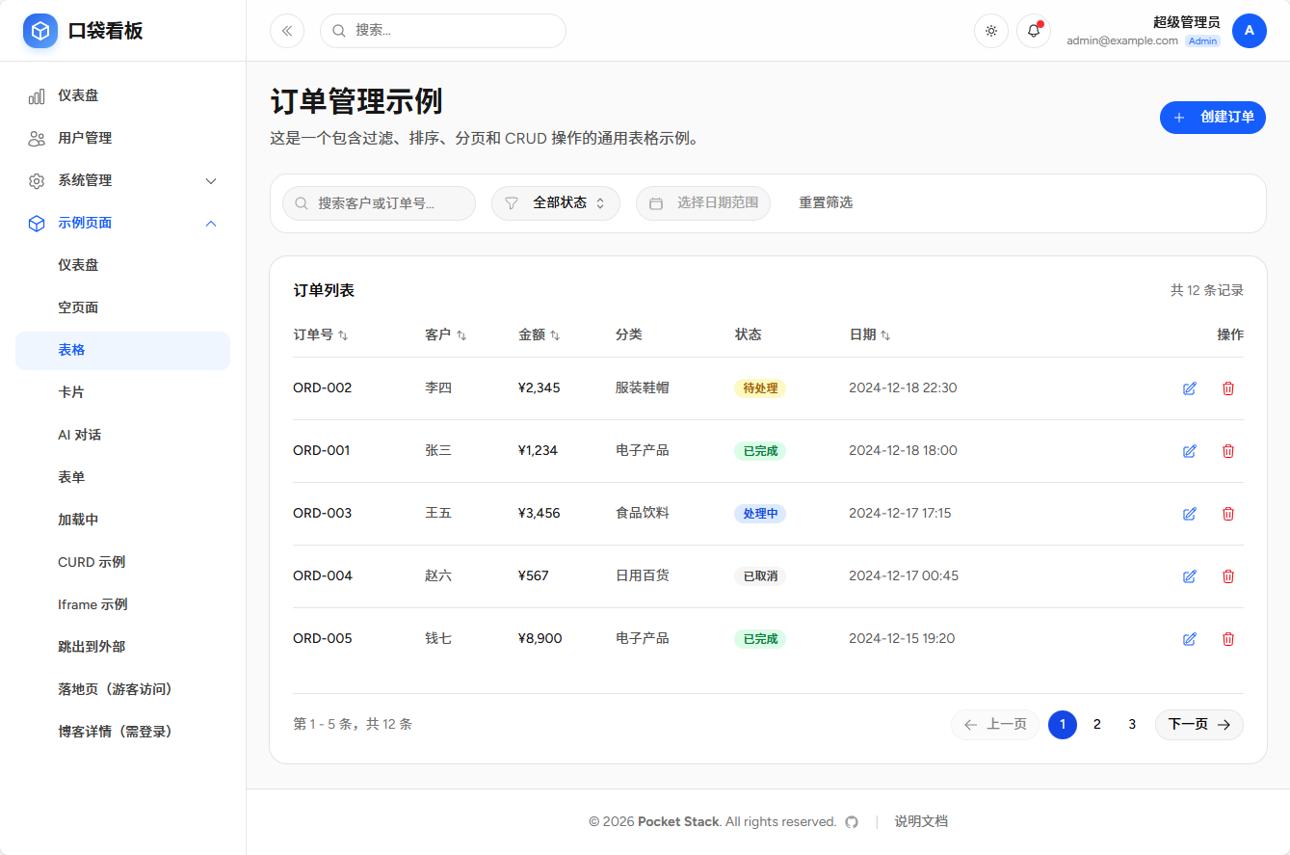
Task: Expand the 系统管理 menu chevron
Action: 211,180
